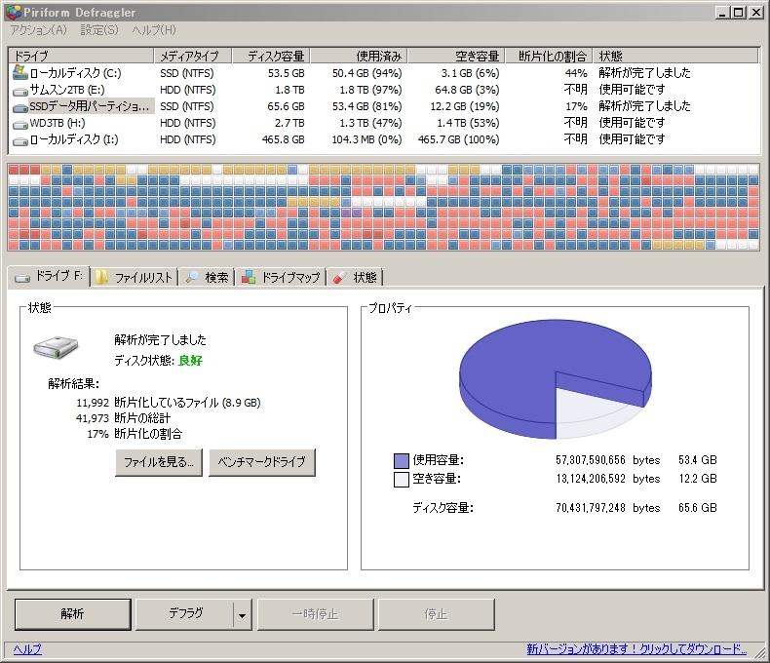Click the 64.8 GB (3%) free space cell
This screenshot has width=770, height=663.
(467, 90)
